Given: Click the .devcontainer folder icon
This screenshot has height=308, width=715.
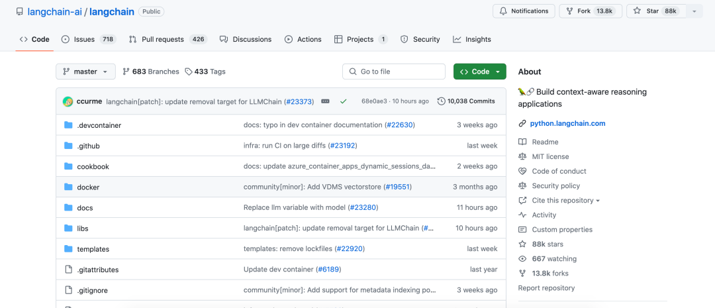Looking at the screenshot, I should tap(68, 125).
